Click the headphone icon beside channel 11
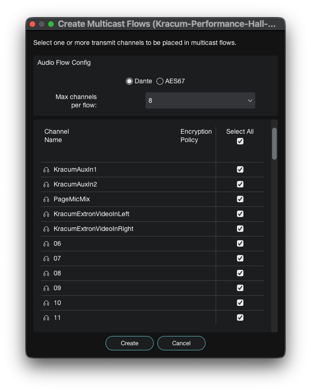 pyautogui.click(x=46, y=318)
